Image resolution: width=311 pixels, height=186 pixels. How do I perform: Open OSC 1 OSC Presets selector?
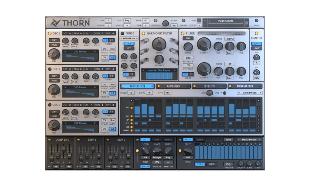point(80,52)
